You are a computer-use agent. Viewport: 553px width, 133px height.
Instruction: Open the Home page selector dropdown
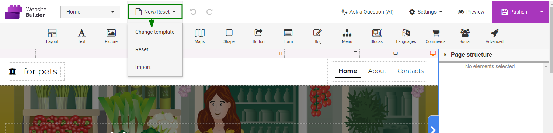(x=90, y=12)
